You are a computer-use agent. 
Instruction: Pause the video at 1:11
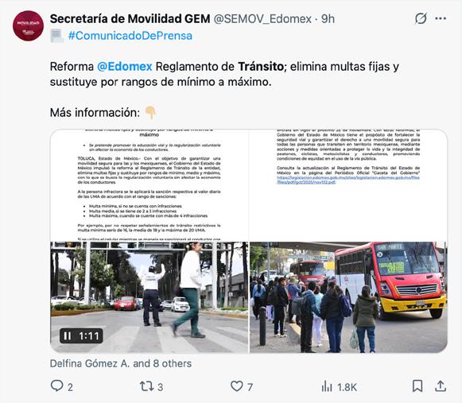68,335
